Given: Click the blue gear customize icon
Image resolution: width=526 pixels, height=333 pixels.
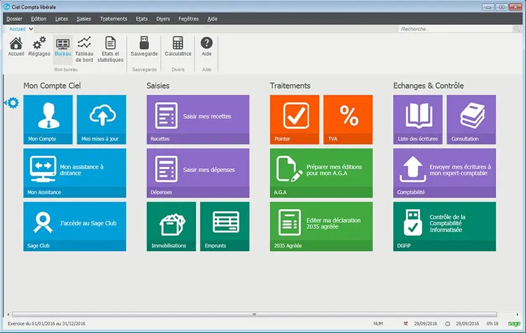Looking at the screenshot, I should (x=12, y=103).
